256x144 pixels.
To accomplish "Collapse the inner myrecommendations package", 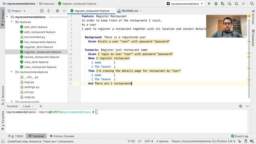I will click(x=12, y=72).
